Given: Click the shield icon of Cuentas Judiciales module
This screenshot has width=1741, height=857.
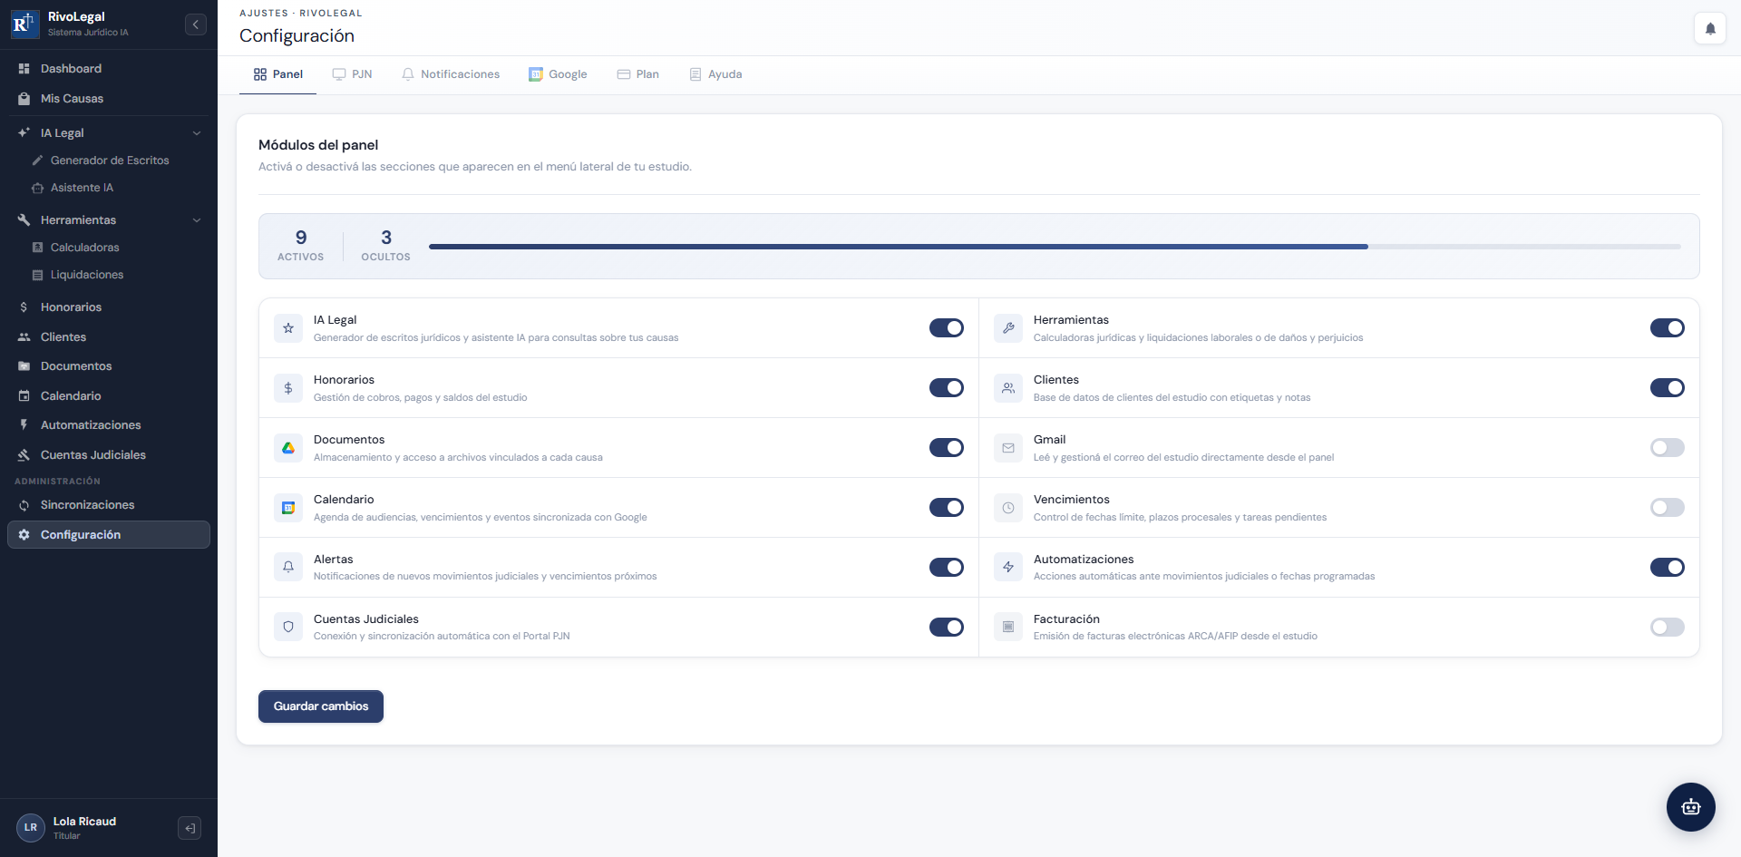Looking at the screenshot, I should [288, 628].
